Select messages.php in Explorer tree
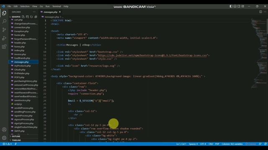Screen dimensions: 268x150 [23, 62]
